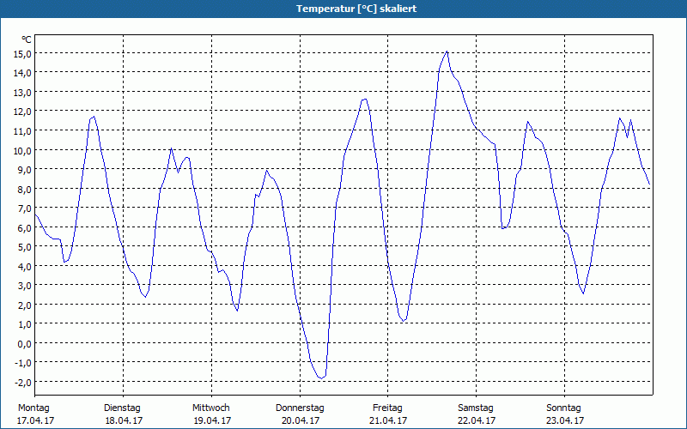Select the Donnerstag 20.04.17 date label

[300, 414]
